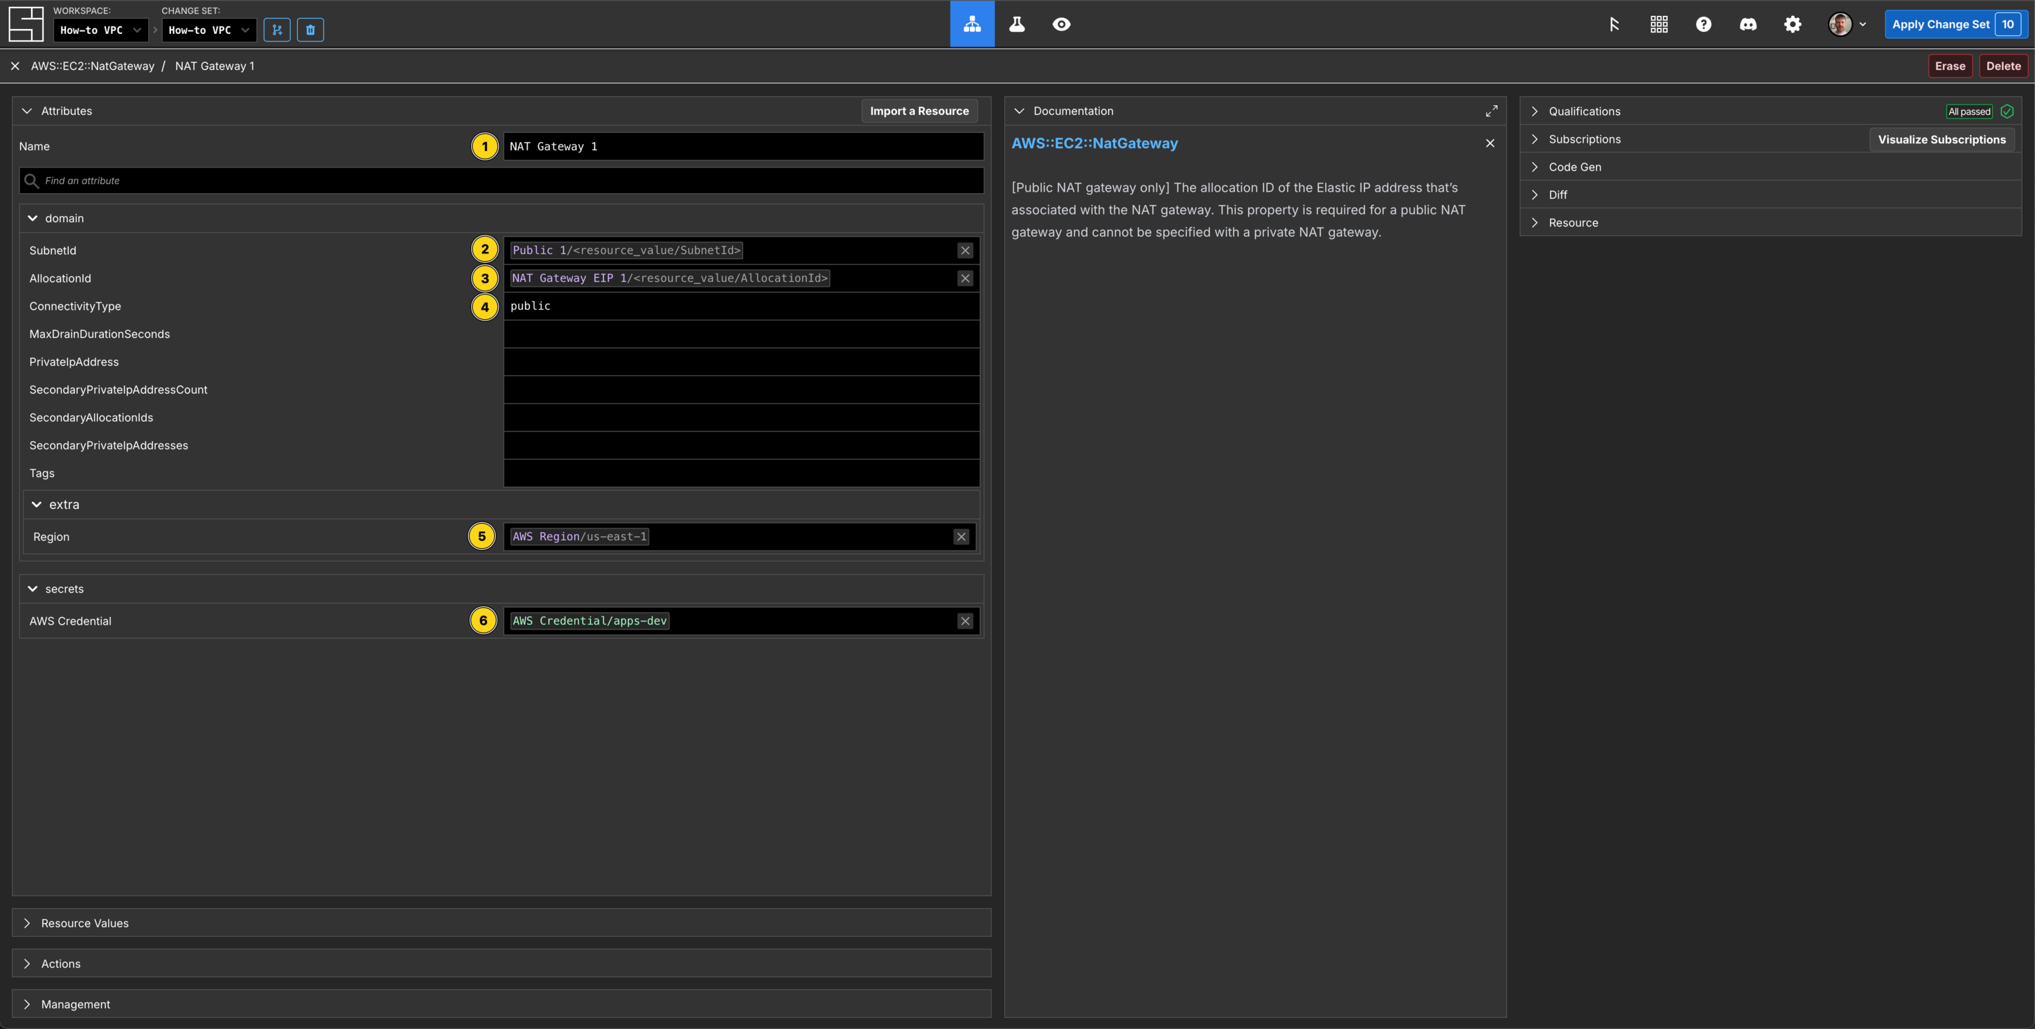This screenshot has width=2035, height=1029.
Task: Click the PrivateIpAddress input field
Action: [741, 361]
